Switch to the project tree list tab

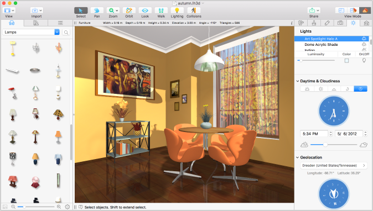[60, 23]
